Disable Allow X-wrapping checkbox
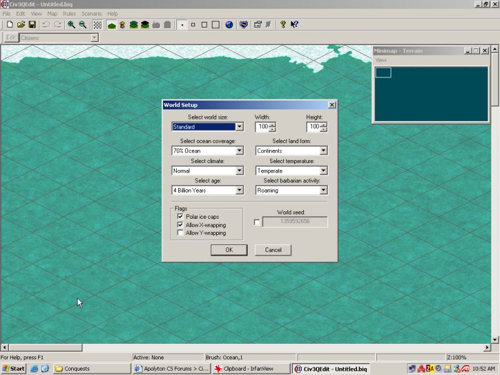 [x=180, y=225]
